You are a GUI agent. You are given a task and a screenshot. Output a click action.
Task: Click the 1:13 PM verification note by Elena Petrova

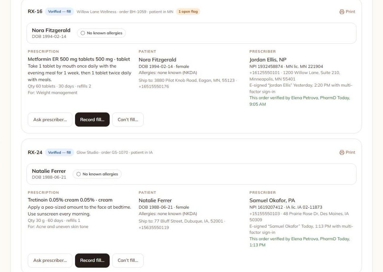[x=300, y=242]
